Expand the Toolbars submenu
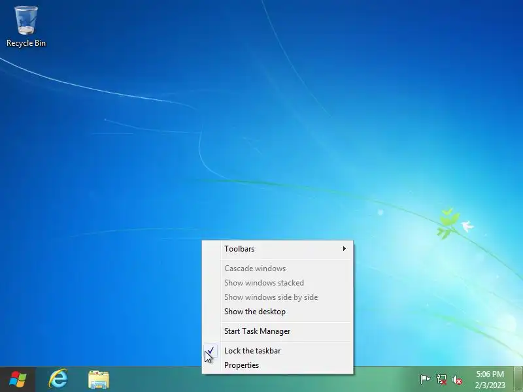The image size is (523, 392). (x=277, y=249)
